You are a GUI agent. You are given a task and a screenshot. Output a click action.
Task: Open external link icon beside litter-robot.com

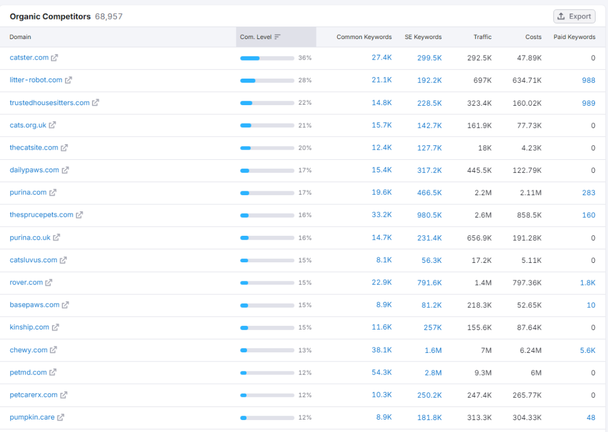pos(68,80)
